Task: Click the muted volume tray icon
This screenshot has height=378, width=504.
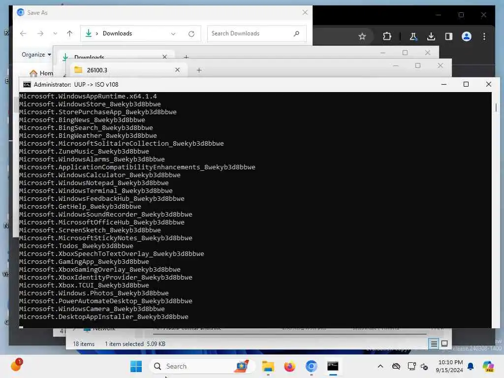Action: coord(424,367)
